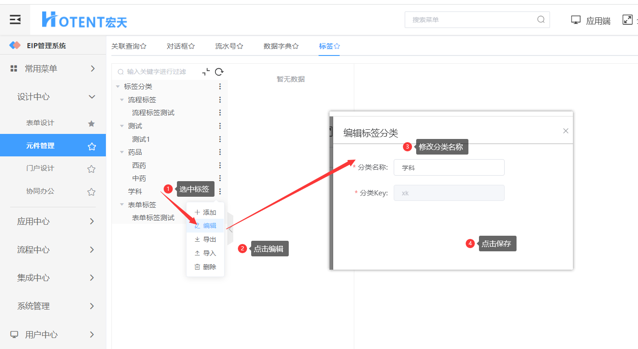Viewport: 638px width, 349px height.
Task: Switch to the 数据字典 tab
Action: click(x=281, y=46)
